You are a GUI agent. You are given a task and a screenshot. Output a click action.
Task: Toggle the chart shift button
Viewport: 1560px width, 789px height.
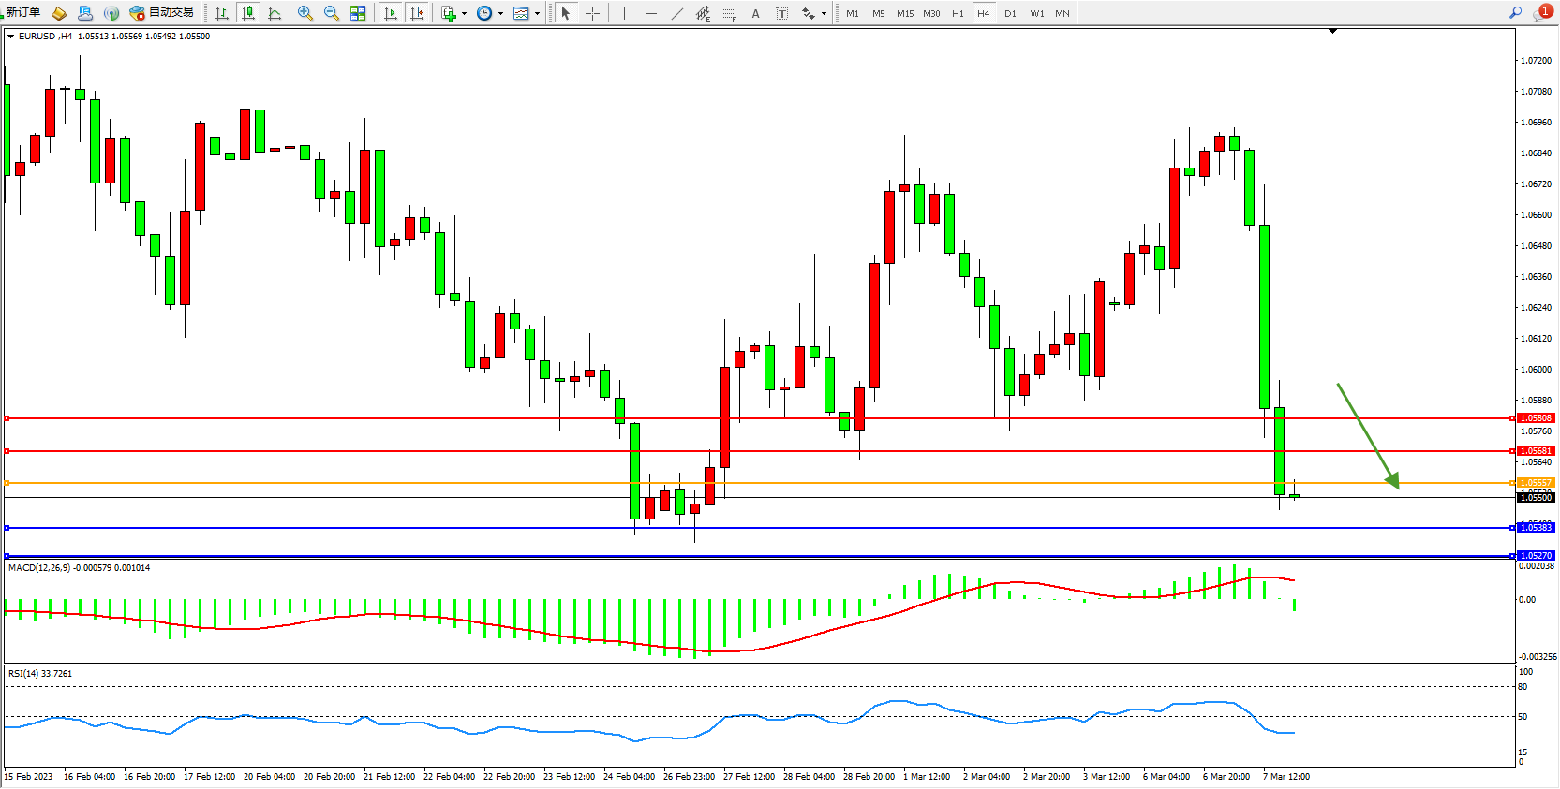pyautogui.click(x=417, y=13)
